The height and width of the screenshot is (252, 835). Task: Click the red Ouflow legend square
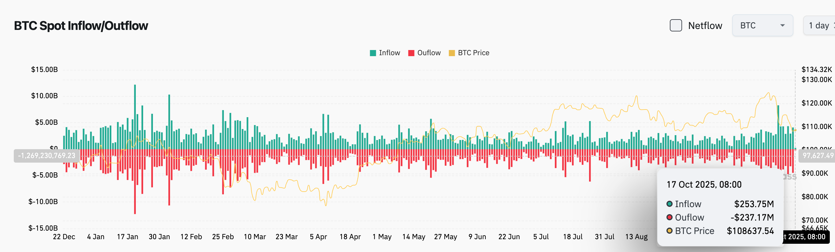411,53
